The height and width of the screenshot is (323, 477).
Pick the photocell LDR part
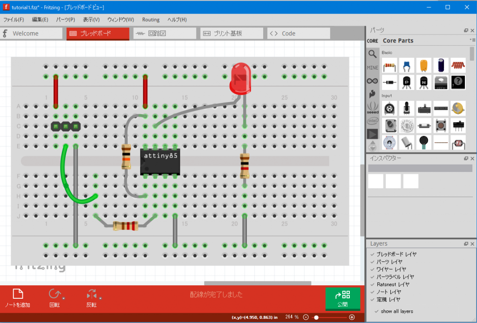458,143
